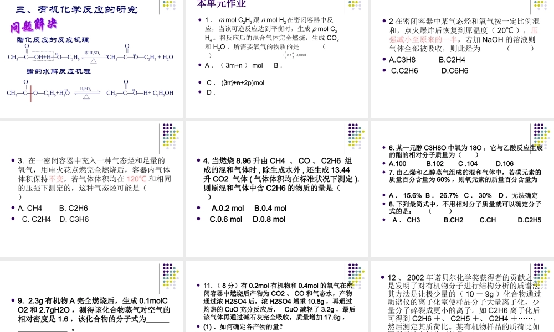Select answer D. C3H6 in question 3
Image resolution: width=554 pixels, height=332 pixels.
pyautogui.click(x=74, y=220)
